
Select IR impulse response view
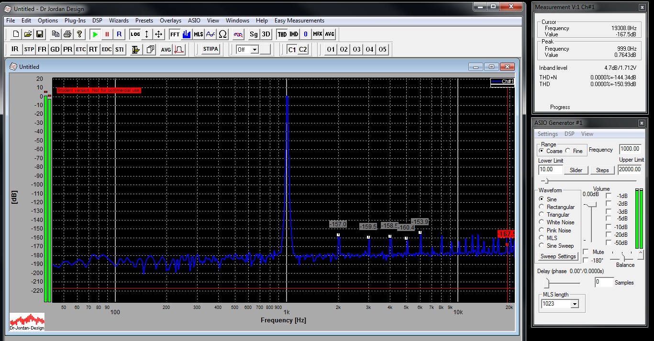tap(15, 49)
